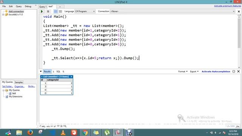Collapse the results panel with the black arrow

coord(41,71)
